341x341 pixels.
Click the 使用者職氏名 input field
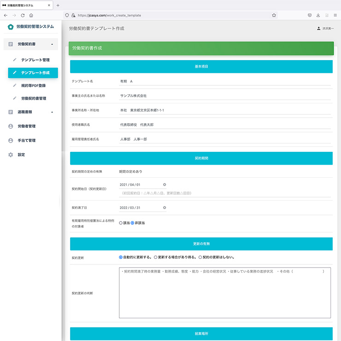(225, 125)
